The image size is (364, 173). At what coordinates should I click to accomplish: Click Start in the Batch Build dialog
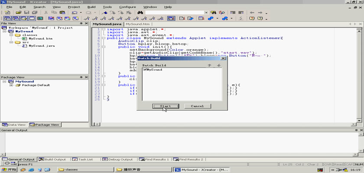coord(166,106)
